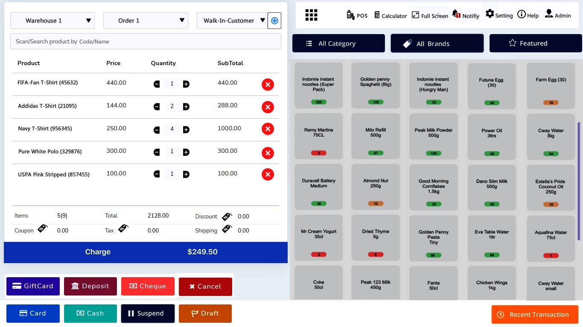Open the Order 1 dropdown
Viewport: 583px width, 327px height.
[x=146, y=20]
